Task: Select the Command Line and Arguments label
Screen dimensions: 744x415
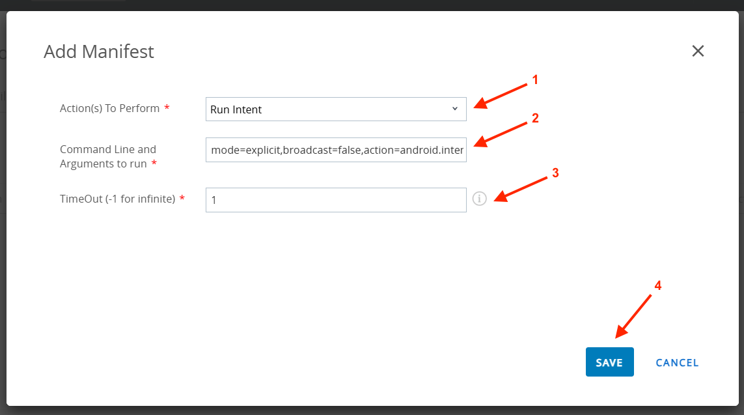Action: [108, 156]
